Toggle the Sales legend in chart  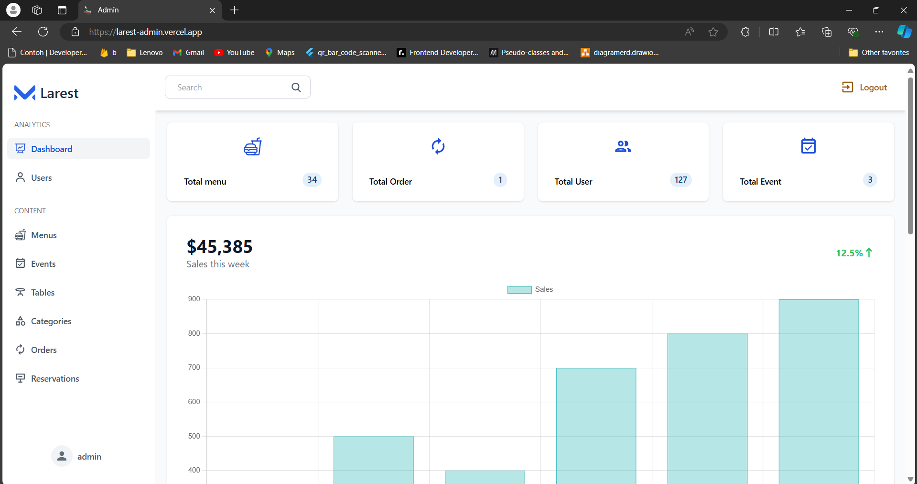[x=530, y=289]
